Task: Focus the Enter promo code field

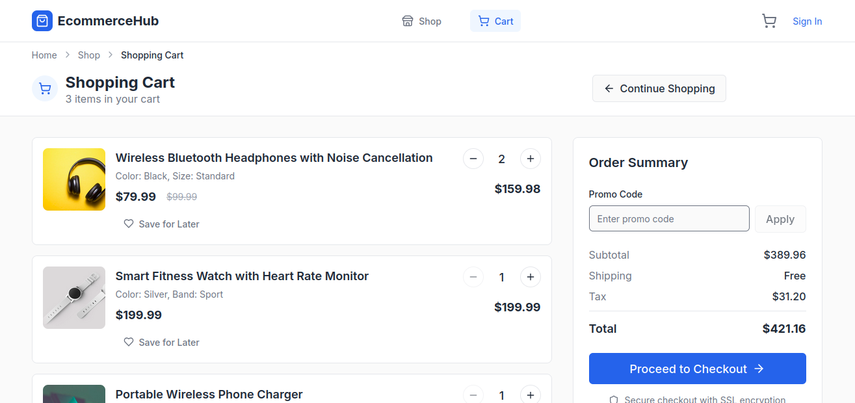Action: (x=668, y=218)
